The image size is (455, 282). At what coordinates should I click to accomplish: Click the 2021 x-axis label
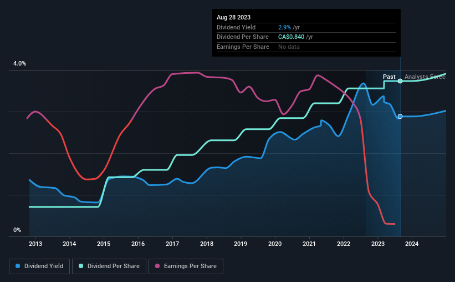[x=309, y=244]
